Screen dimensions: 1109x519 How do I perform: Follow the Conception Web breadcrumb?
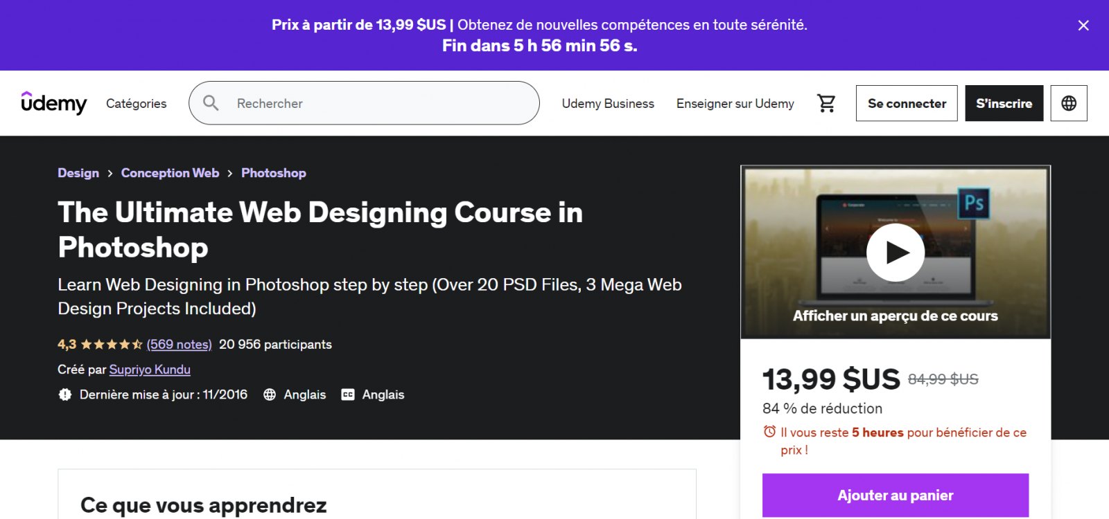(x=170, y=173)
